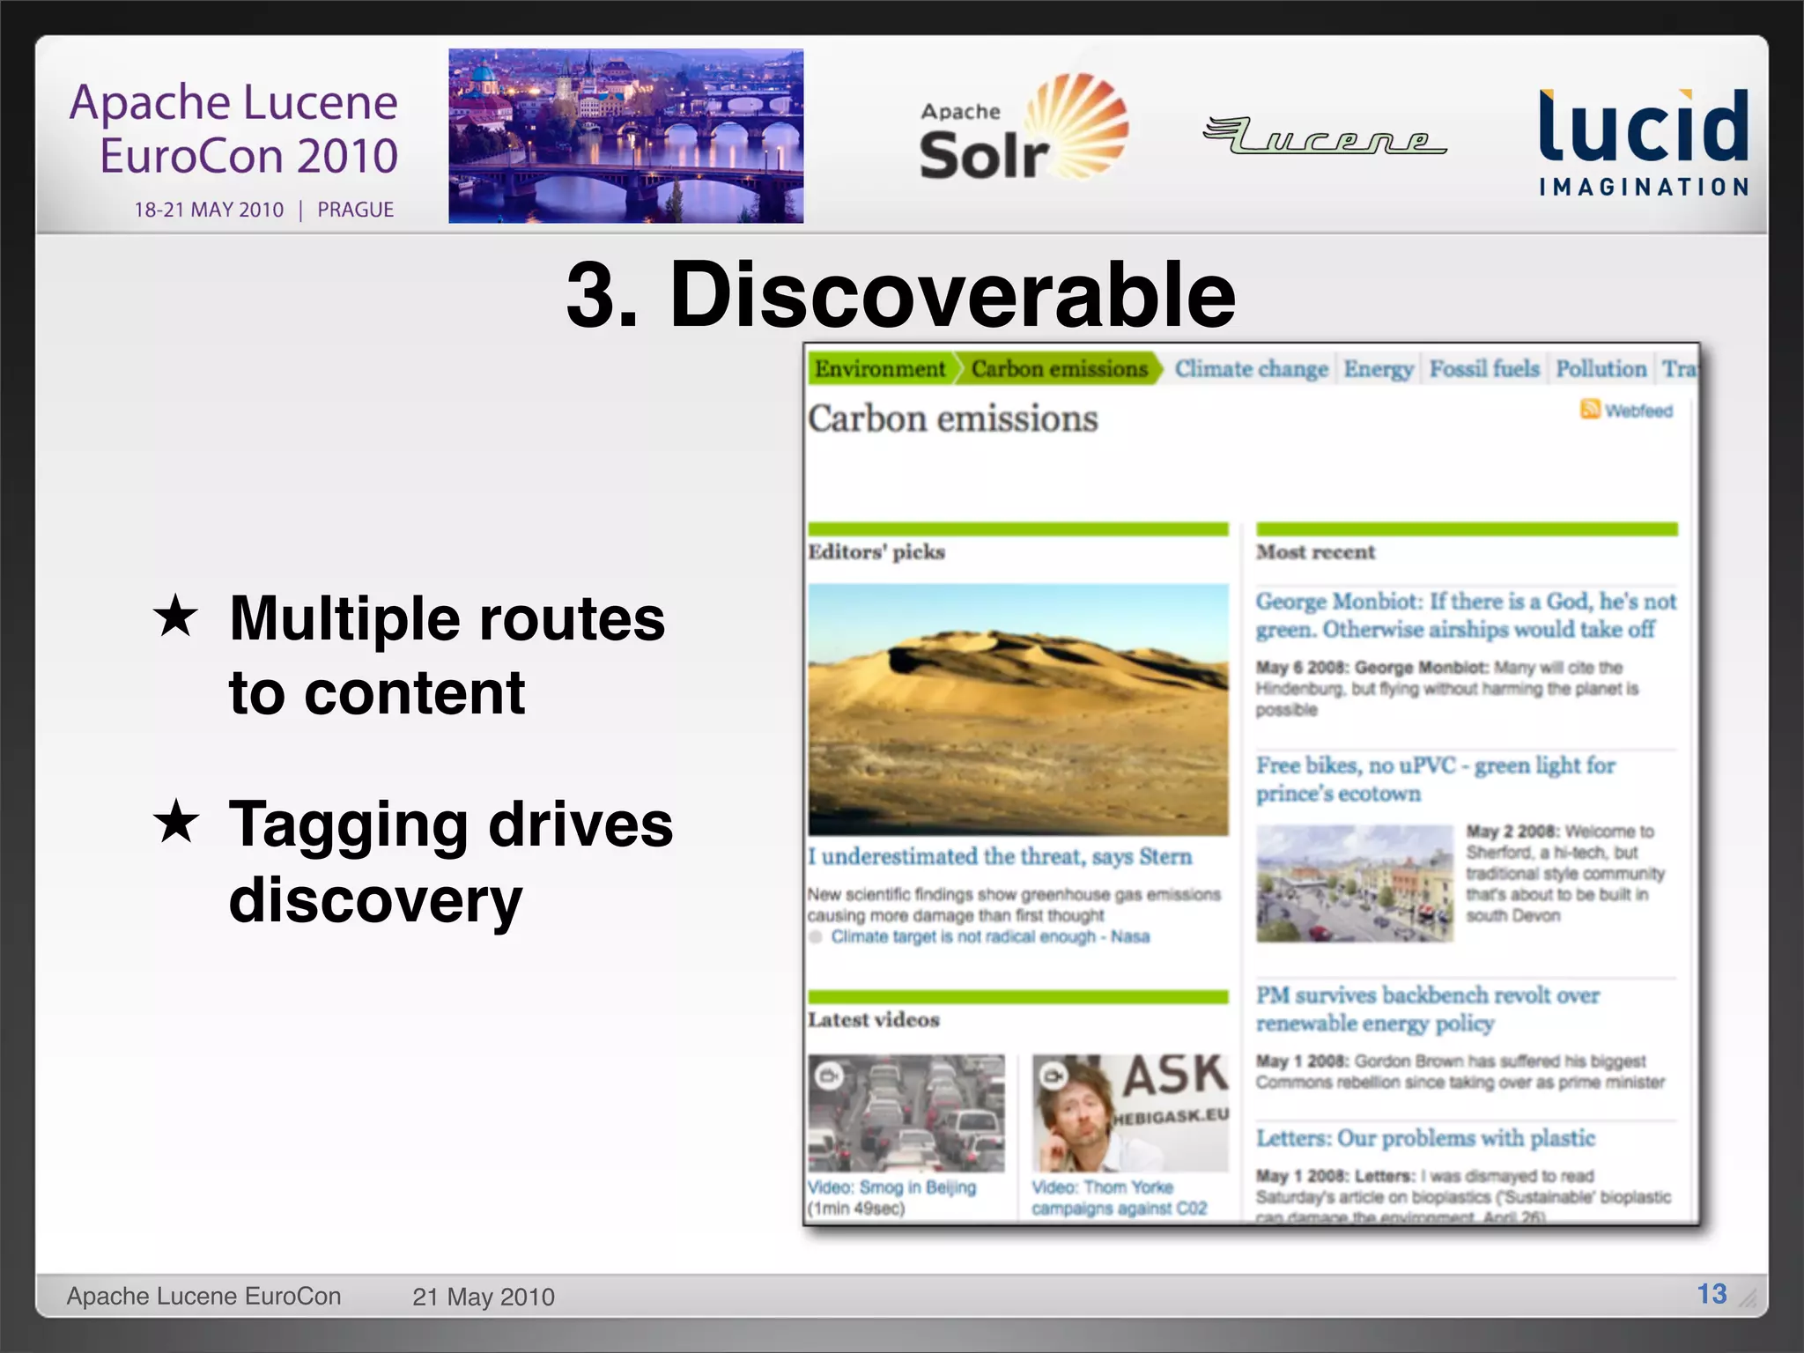
Task: Open 'Letters: Our problems with plastic'
Action: click(1425, 1138)
